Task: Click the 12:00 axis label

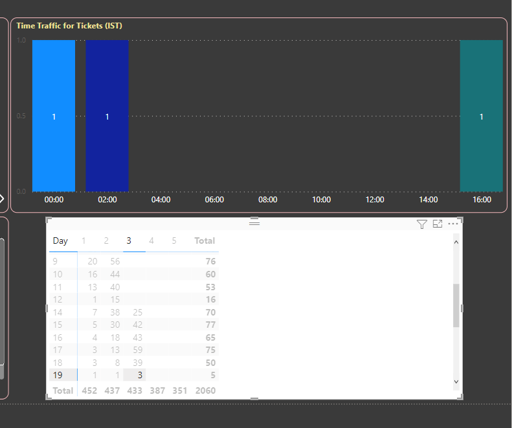Action: point(375,200)
